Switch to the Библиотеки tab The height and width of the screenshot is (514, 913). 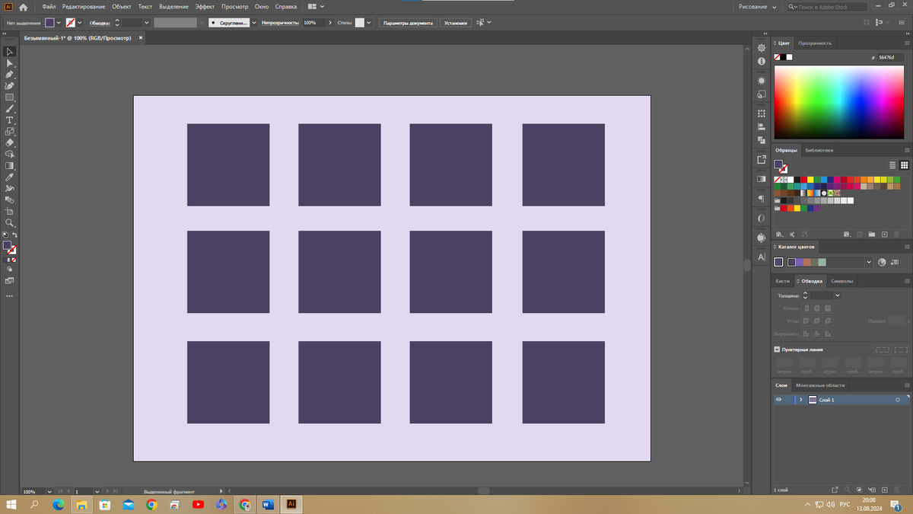(819, 150)
